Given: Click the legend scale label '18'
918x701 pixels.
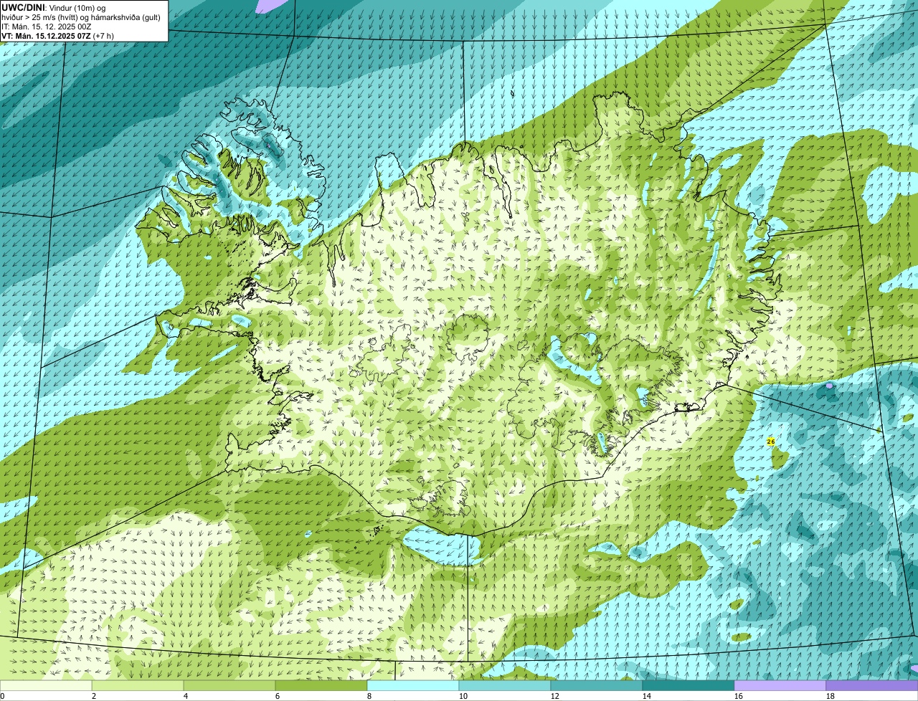Looking at the screenshot, I should click(831, 696).
